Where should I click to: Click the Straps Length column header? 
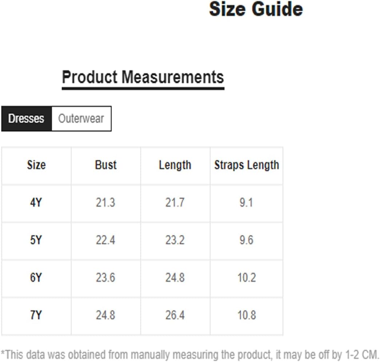pyautogui.click(x=247, y=165)
